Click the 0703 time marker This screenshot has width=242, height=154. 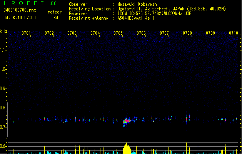pyautogui.click(x=72, y=33)
